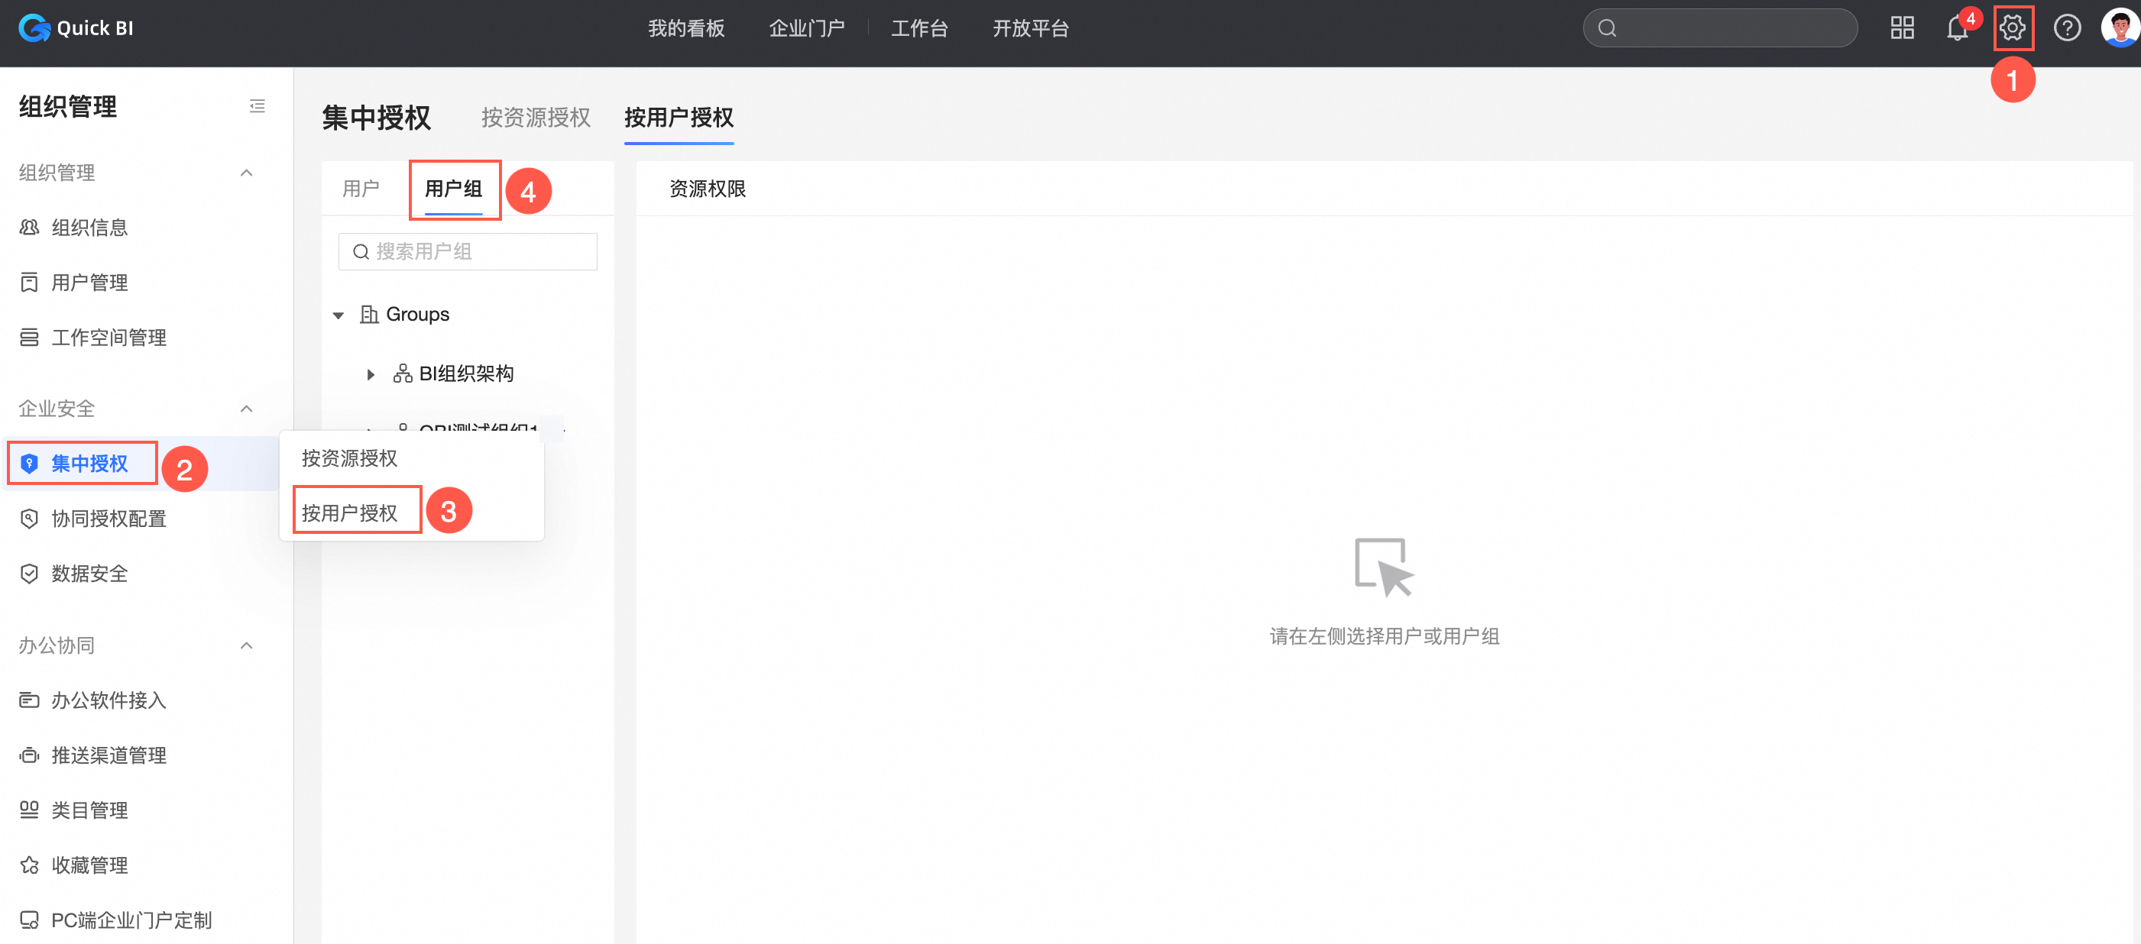Go to 用户管理 in the sidebar
This screenshot has width=2141, height=944.
[x=89, y=283]
